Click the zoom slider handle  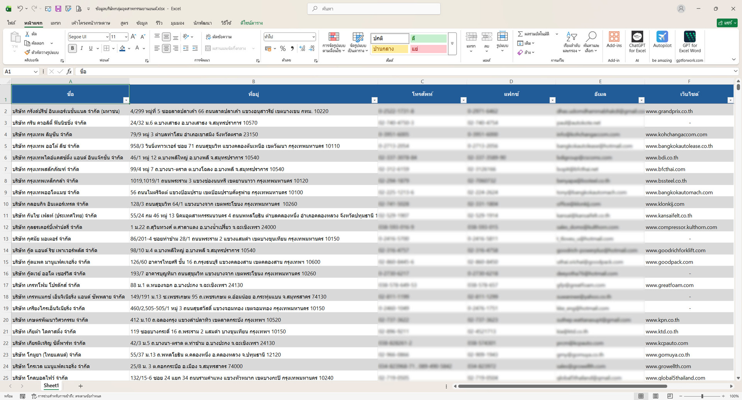702,396
